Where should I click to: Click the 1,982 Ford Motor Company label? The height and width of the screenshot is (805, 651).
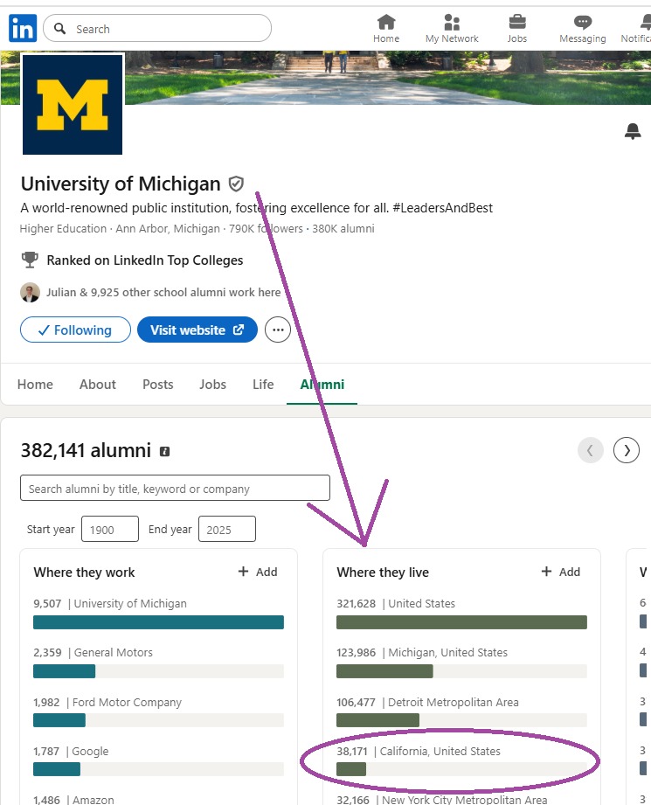pos(107,703)
